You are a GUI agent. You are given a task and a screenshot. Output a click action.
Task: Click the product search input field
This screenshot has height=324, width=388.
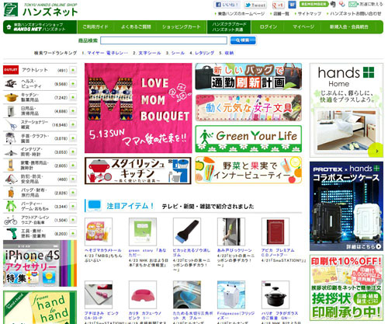[x=164, y=40]
